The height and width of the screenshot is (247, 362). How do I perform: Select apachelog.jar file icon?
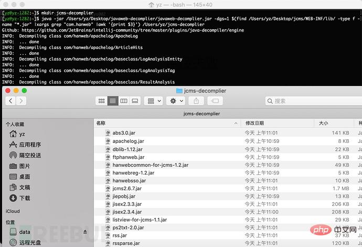pyautogui.click(x=108, y=141)
